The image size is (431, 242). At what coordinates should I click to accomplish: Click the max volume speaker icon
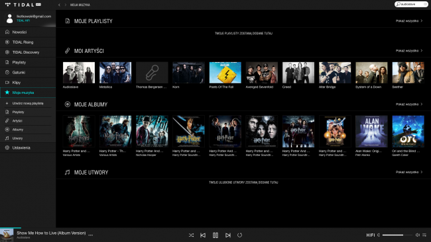pos(418,235)
